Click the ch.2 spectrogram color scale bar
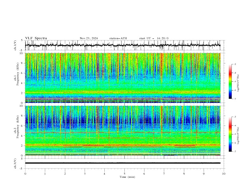252x195 pixels. 230,134
